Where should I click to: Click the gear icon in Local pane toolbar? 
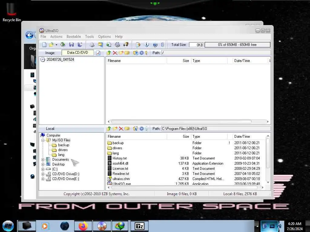click(x=142, y=129)
